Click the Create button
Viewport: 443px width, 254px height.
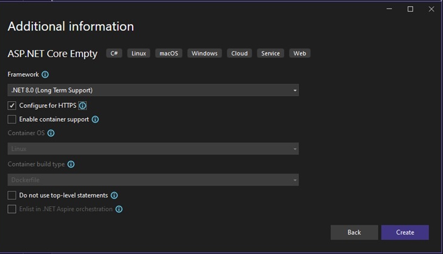tap(405, 233)
